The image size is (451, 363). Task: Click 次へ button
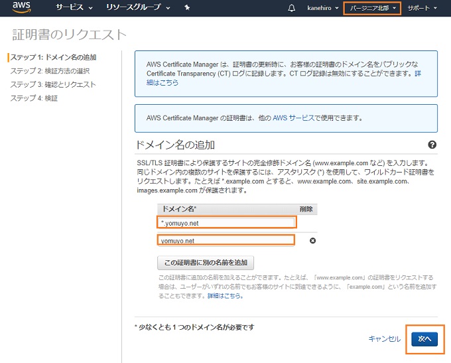[424, 339]
